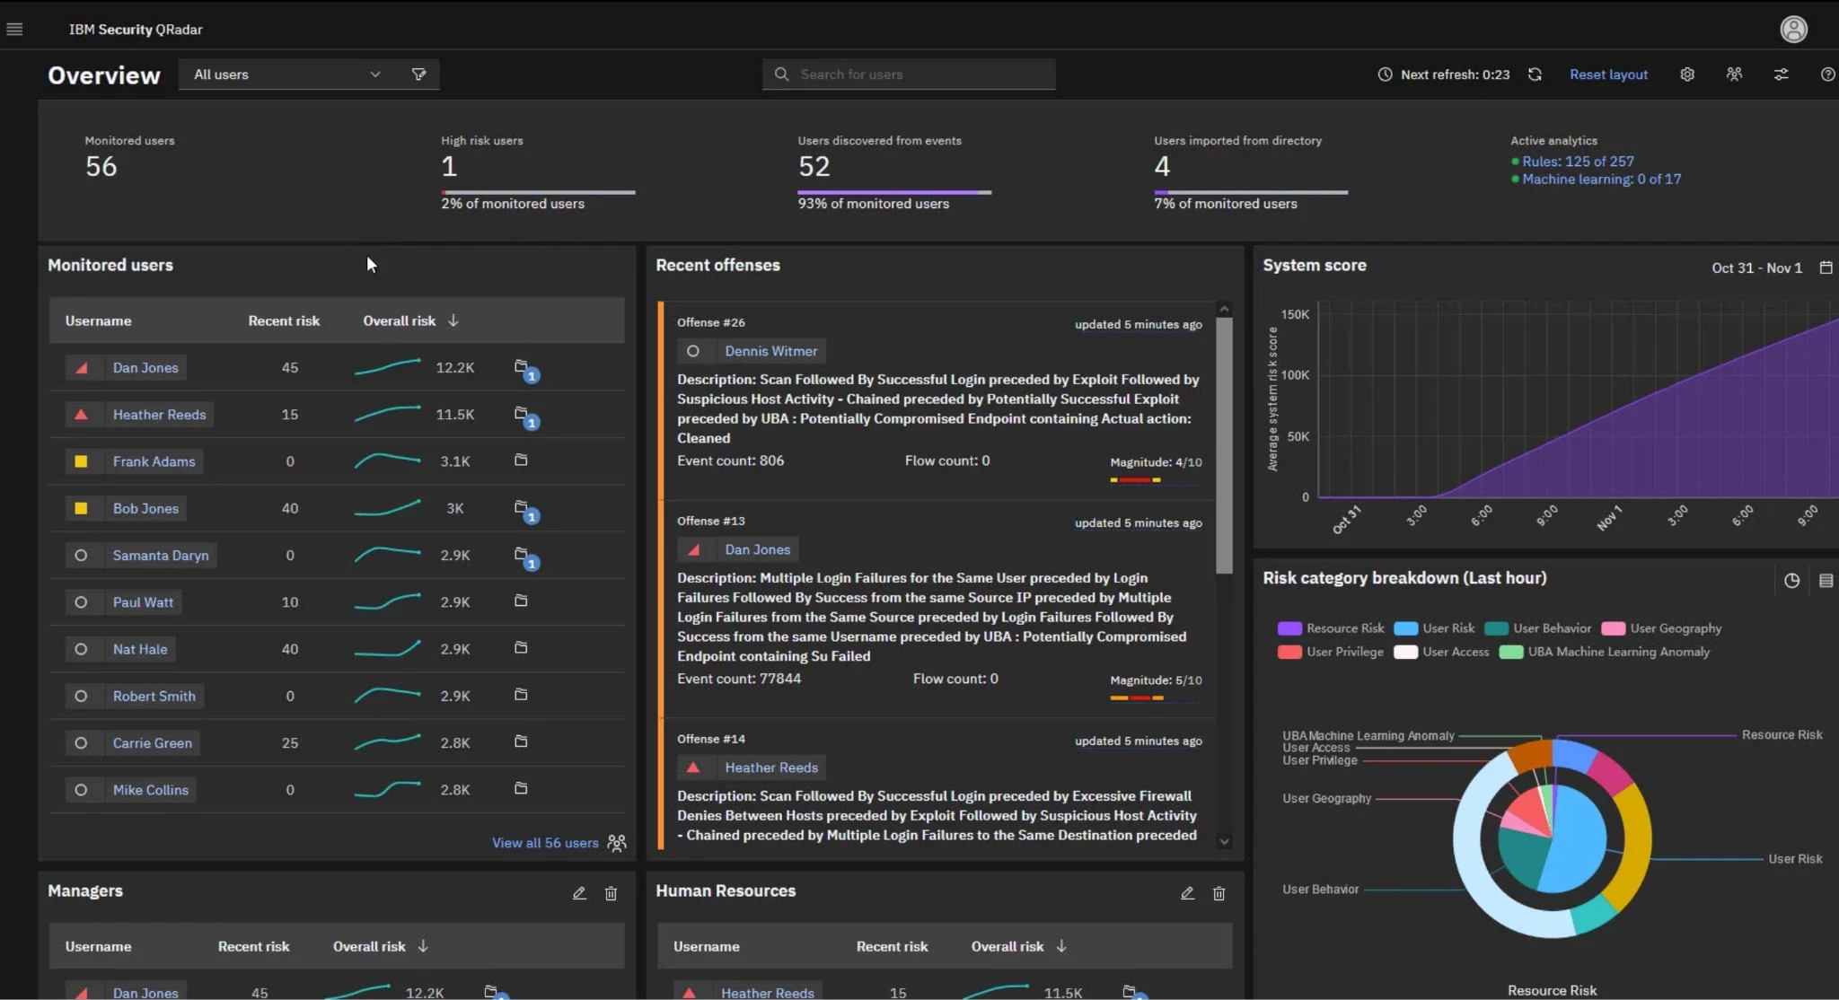Viewport: 1839px width, 1000px height.
Task: Toggle User Behavior legend swatch
Action: point(1496,628)
